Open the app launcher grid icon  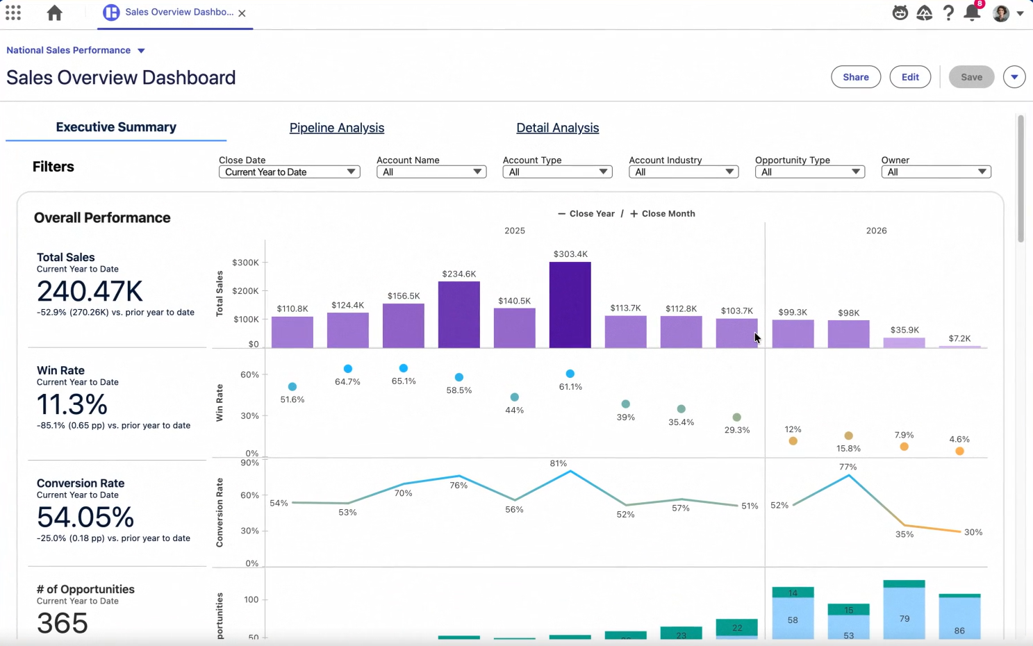13,13
